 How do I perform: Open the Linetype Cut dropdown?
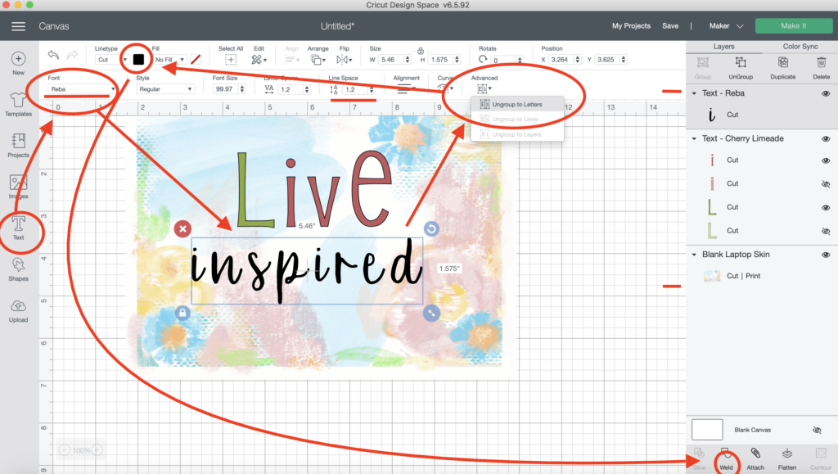click(x=111, y=59)
